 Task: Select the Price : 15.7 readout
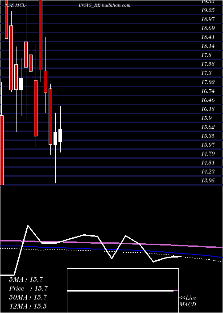coord(28,288)
